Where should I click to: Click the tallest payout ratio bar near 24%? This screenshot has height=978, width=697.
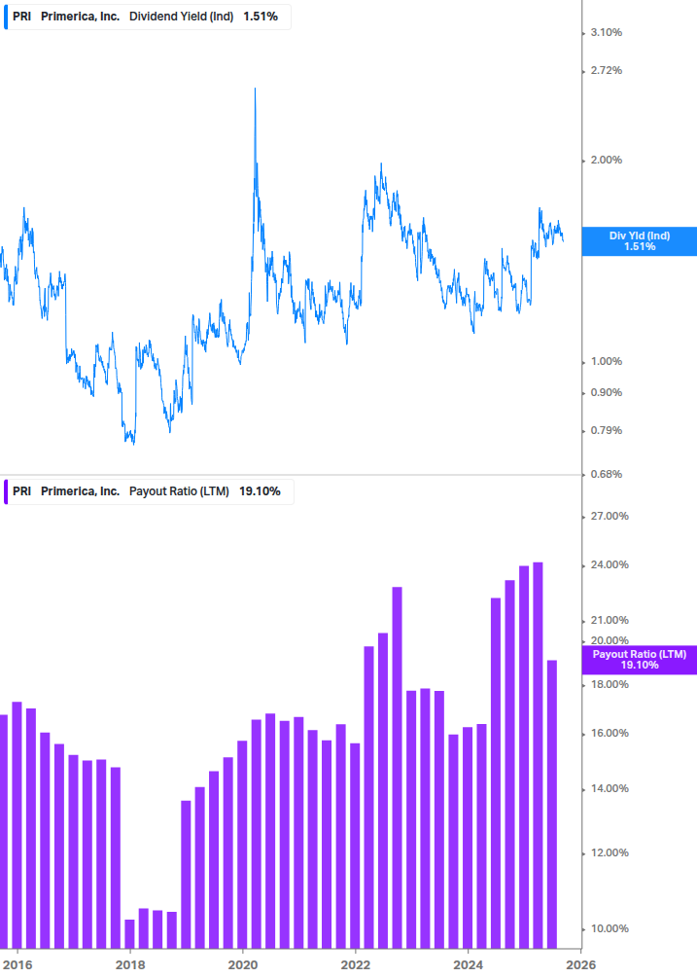click(538, 755)
